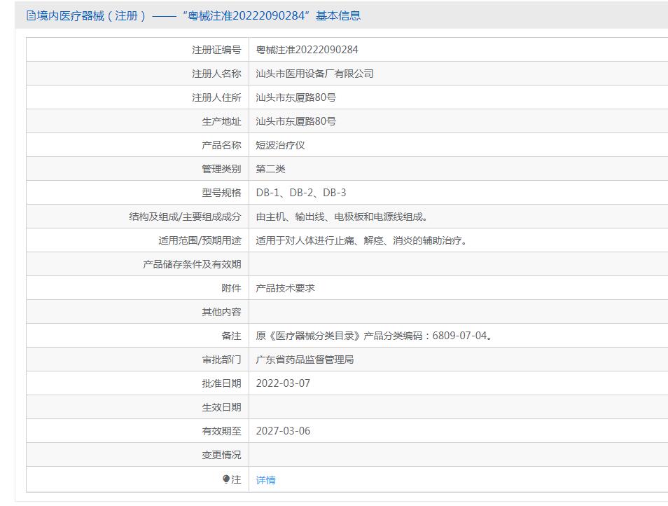668x506 pixels.
Task: Click the 生效日期 label
Action: click(x=221, y=407)
